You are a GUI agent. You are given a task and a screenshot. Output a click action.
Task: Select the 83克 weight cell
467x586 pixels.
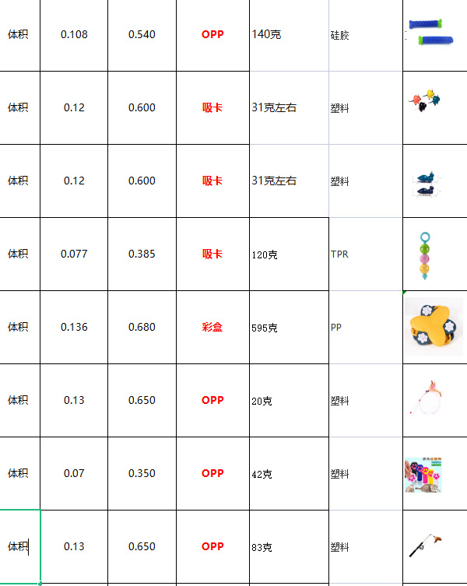[x=289, y=547]
